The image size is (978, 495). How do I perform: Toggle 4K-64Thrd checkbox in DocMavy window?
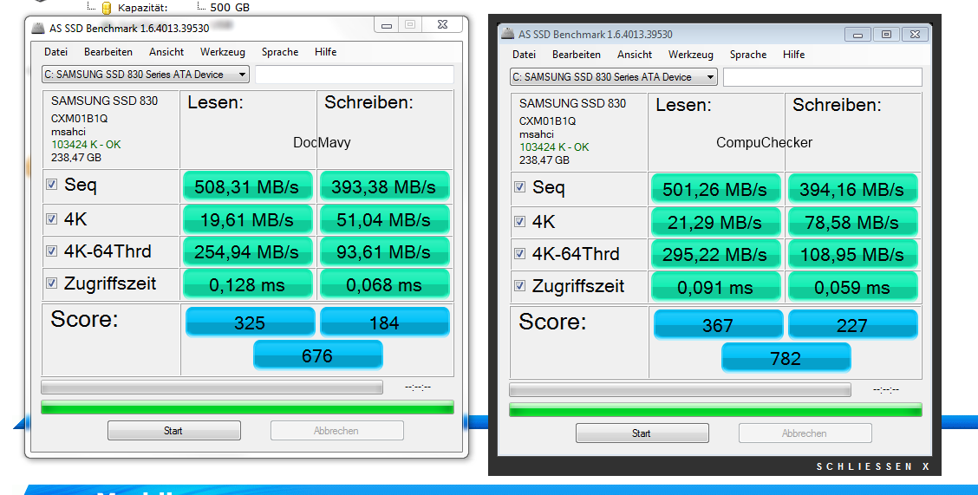(52, 251)
